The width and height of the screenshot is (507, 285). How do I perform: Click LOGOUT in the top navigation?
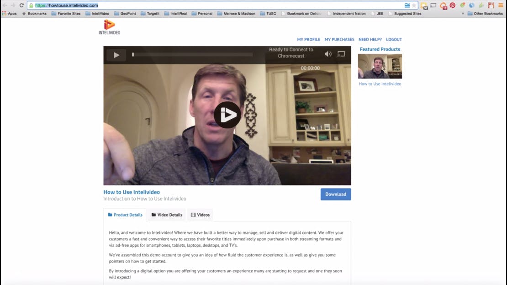coord(394,39)
